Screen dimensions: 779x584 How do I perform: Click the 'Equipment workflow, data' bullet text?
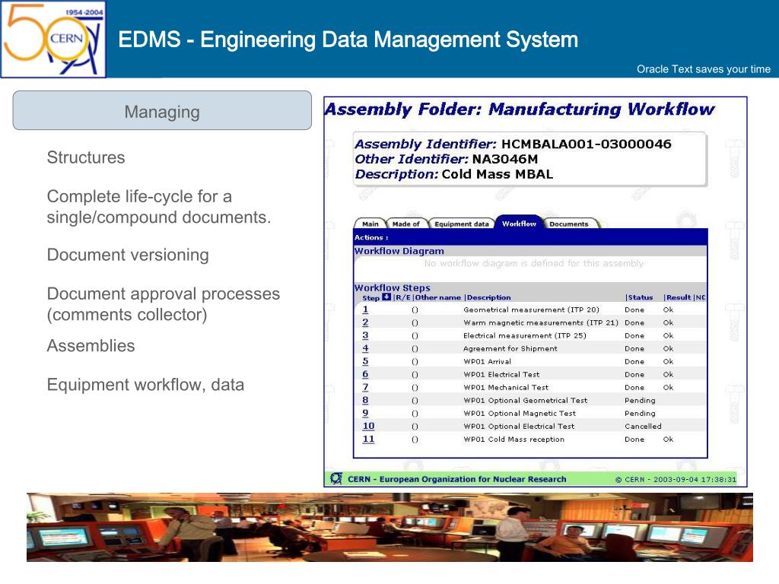[145, 385]
